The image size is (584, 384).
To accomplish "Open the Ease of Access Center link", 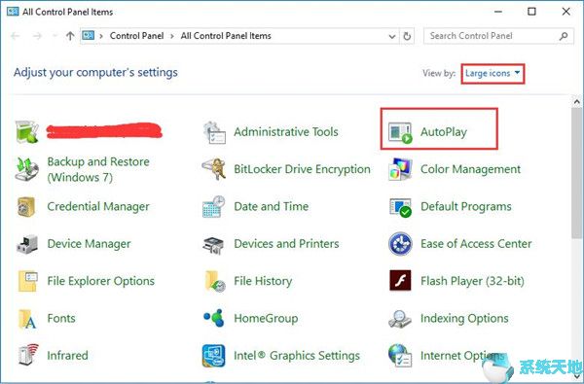I will click(x=476, y=243).
